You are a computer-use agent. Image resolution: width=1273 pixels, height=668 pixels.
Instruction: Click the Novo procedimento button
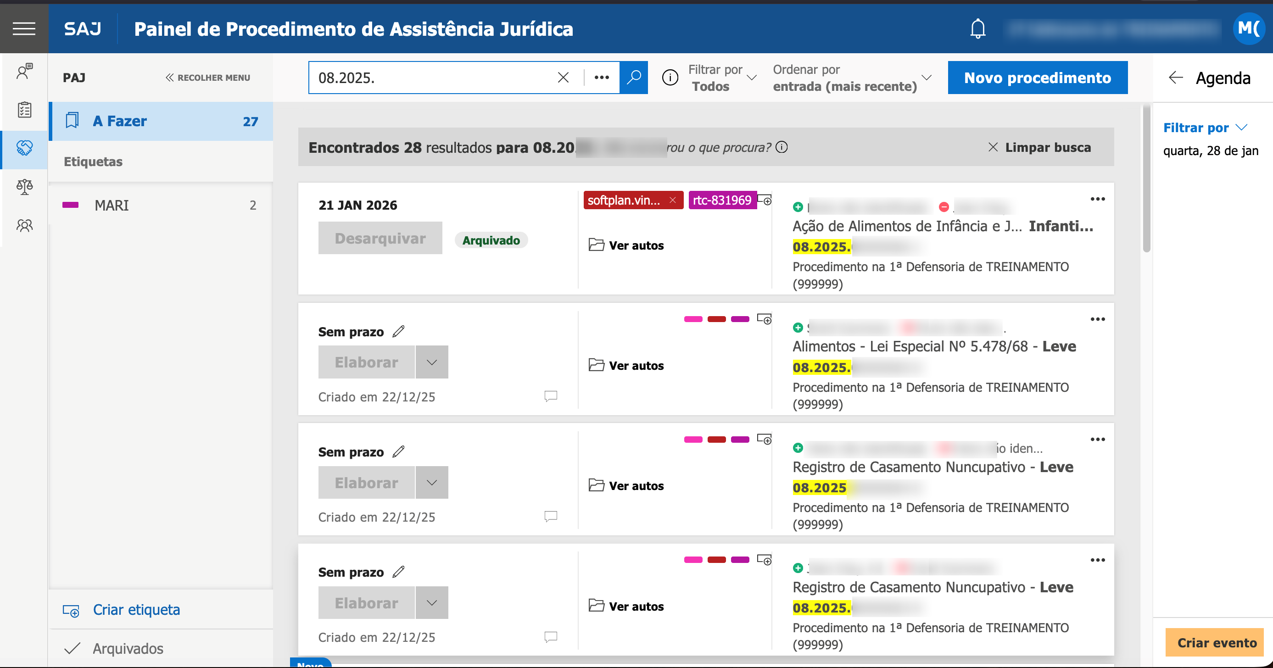[x=1037, y=78]
